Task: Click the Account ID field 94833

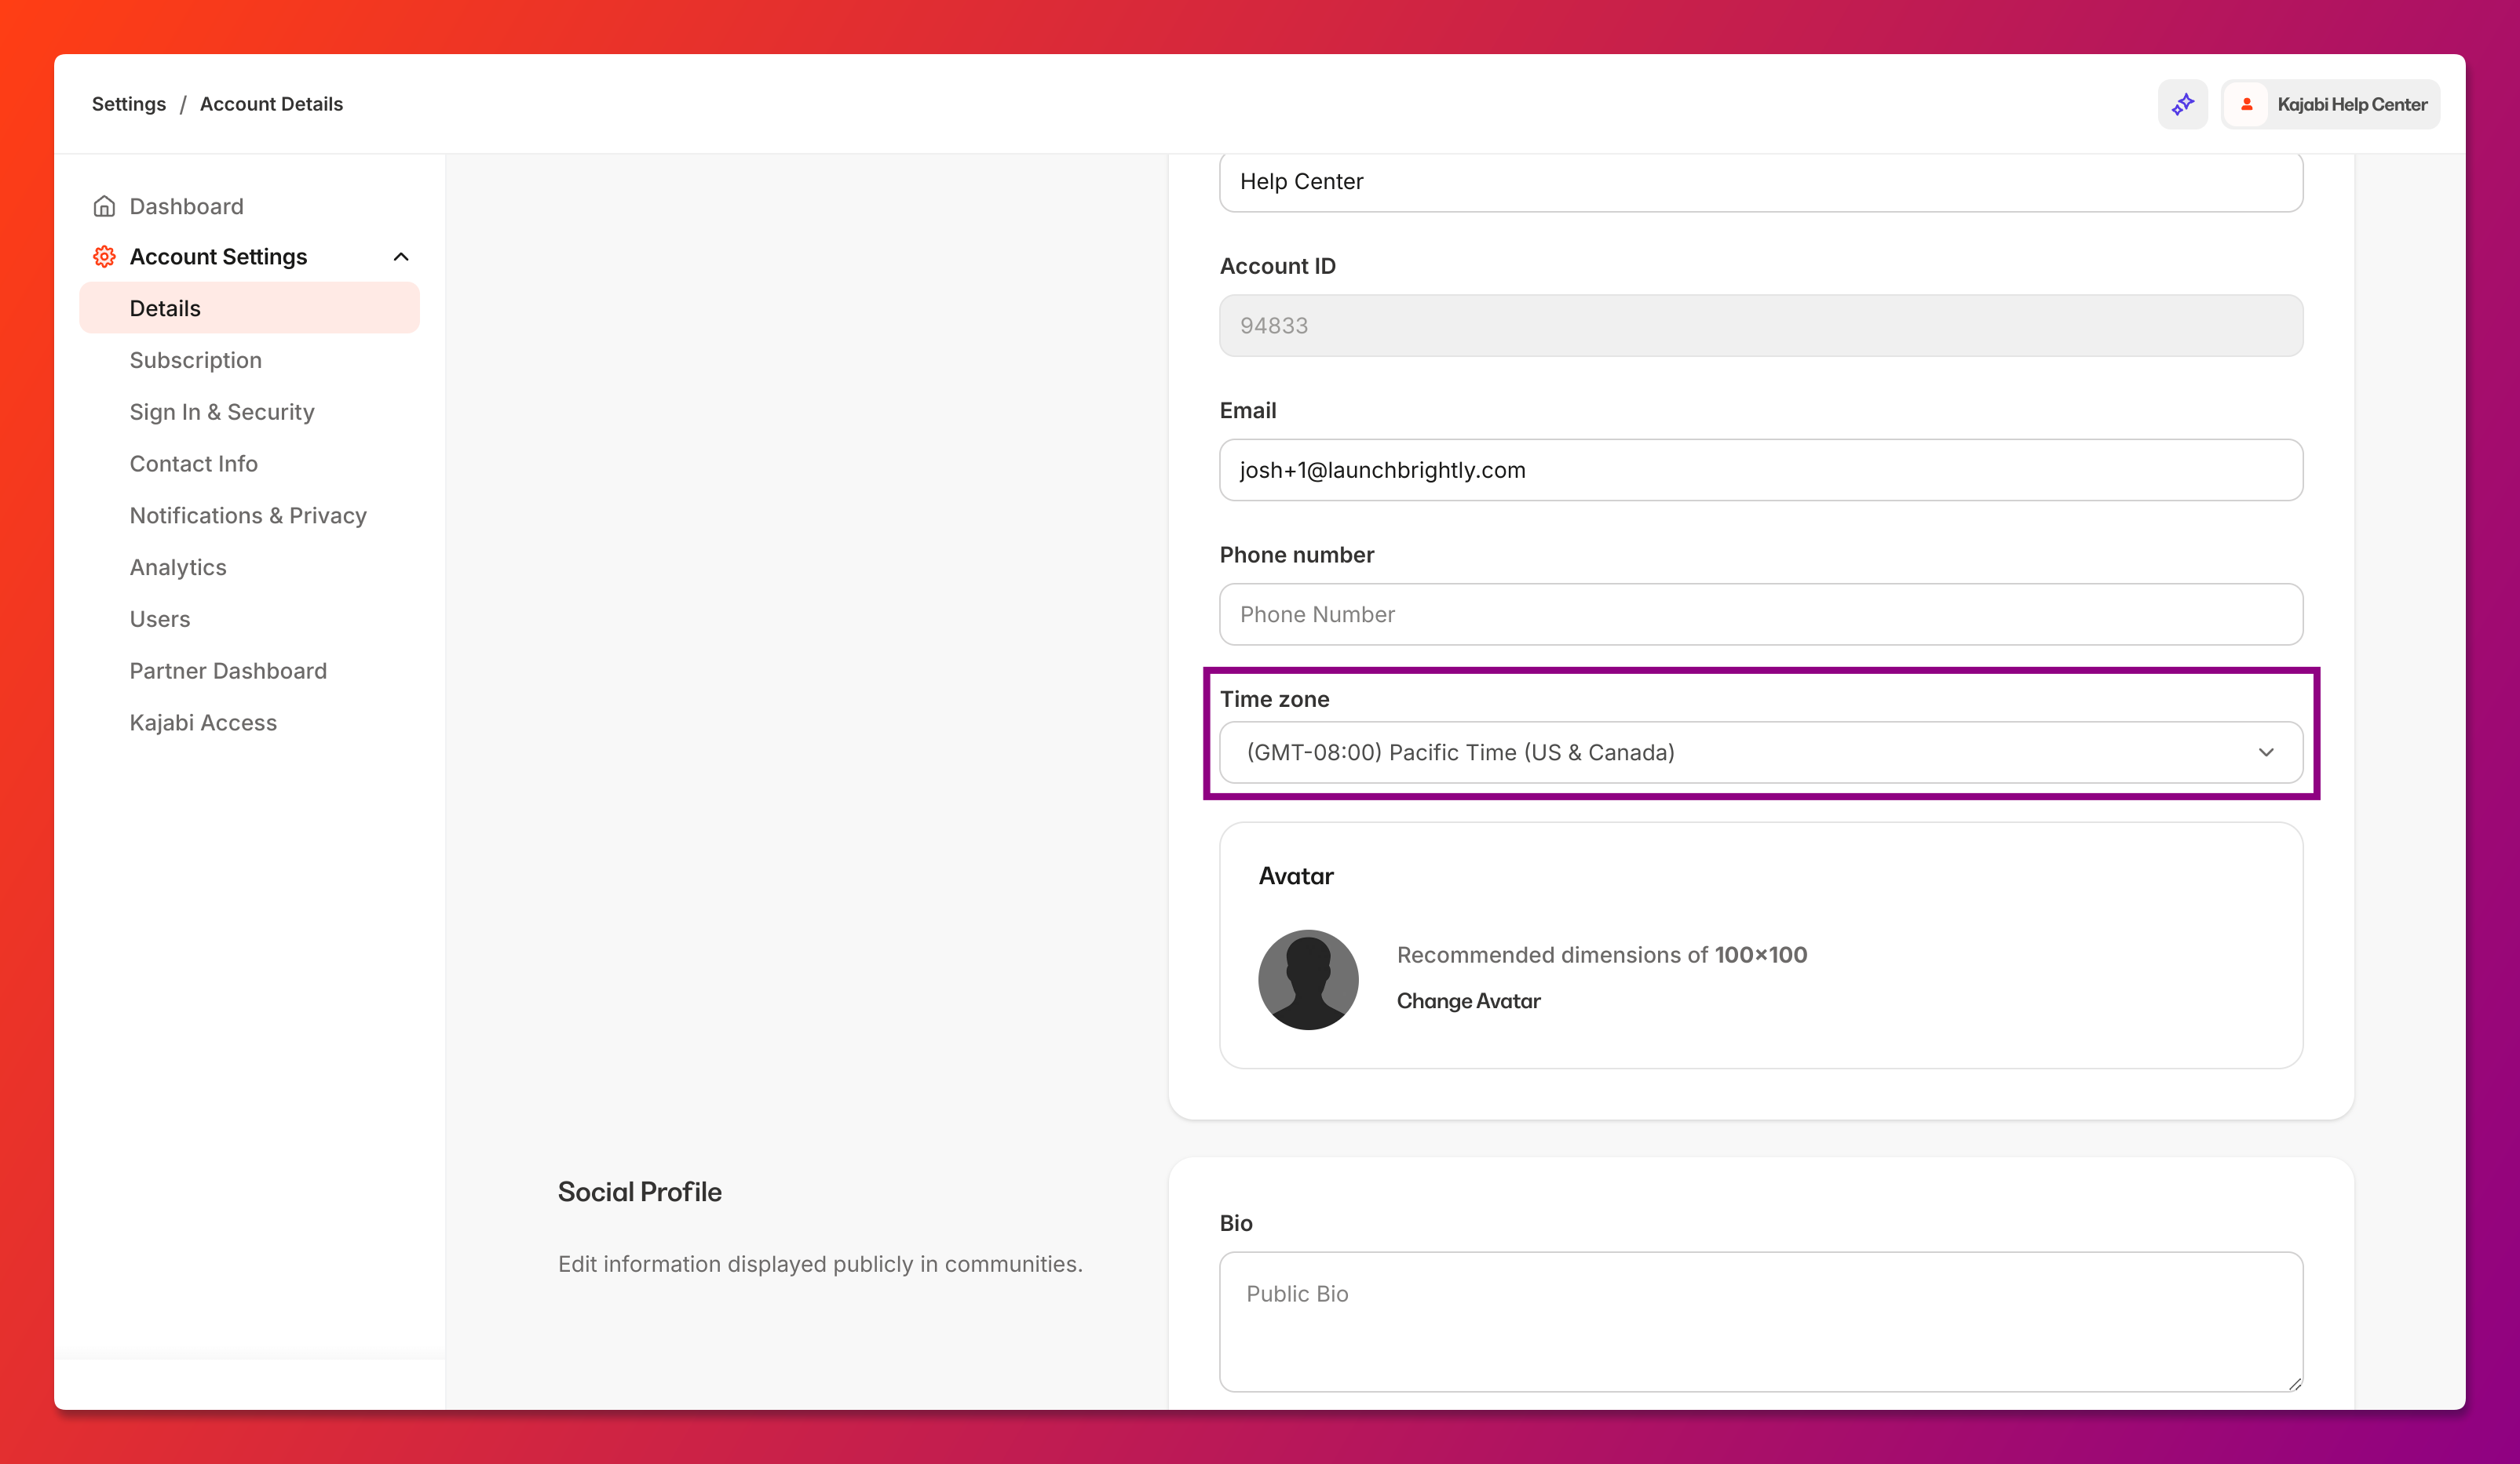Action: point(1761,326)
